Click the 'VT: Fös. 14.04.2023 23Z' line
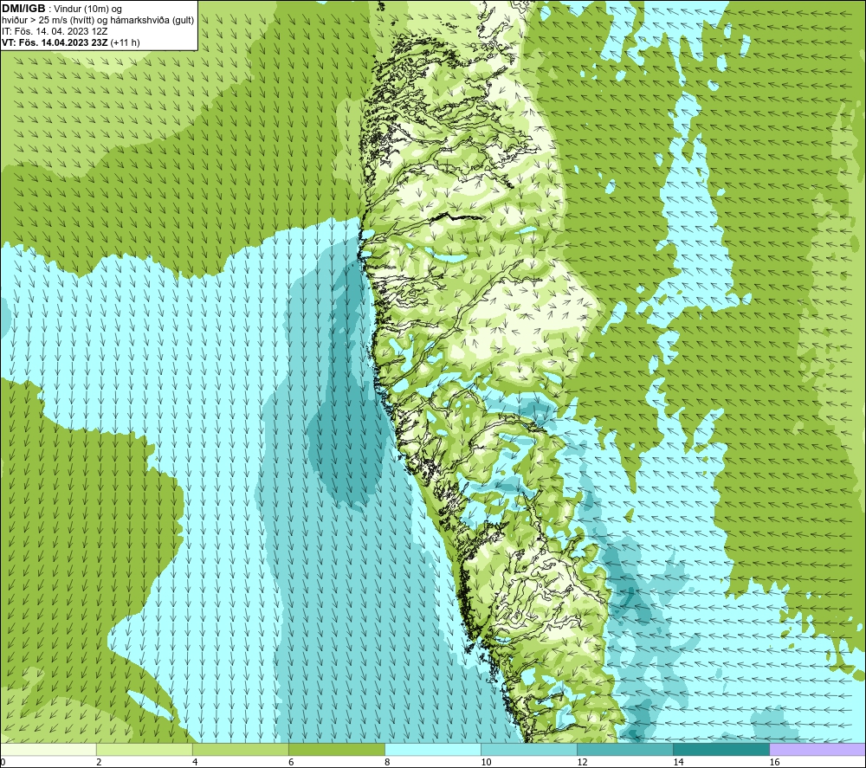Viewport: 866px width, 768px height. pos(55,42)
